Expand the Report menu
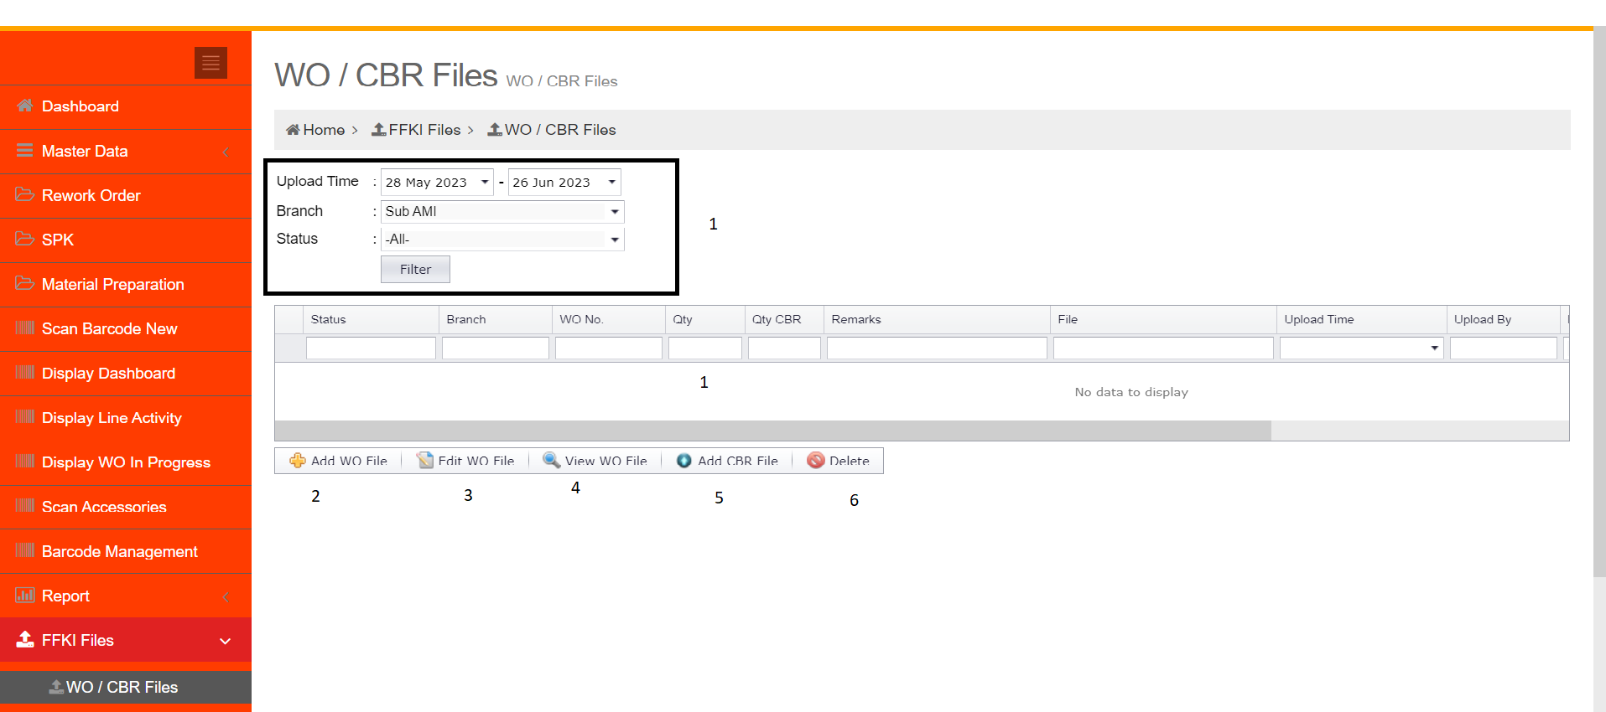Image resolution: width=1606 pixels, height=712 pixels. click(x=126, y=596)
